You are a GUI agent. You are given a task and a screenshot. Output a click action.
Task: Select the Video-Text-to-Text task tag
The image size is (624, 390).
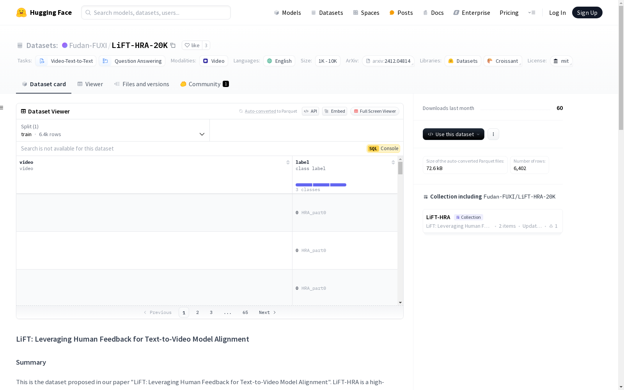[66, 61]
